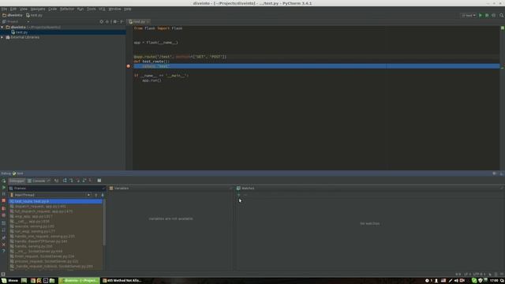
Task: Select frame full_dispatch_request in Frames list
Action: point(55,211)
